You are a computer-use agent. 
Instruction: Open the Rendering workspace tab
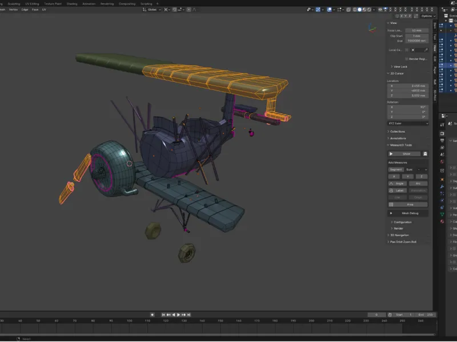(107, 4)
